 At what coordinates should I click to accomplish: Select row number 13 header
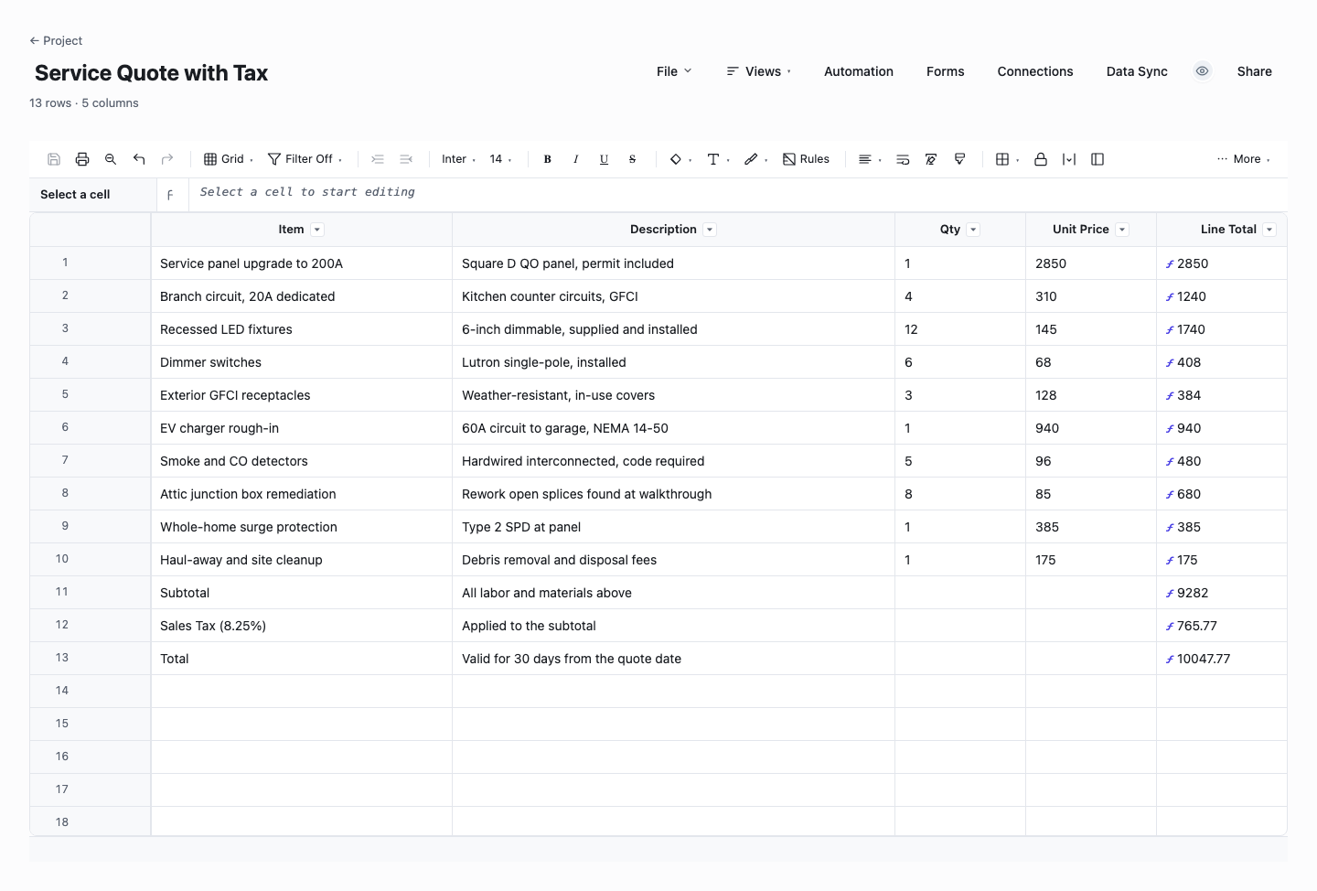[x=91, y=658]
